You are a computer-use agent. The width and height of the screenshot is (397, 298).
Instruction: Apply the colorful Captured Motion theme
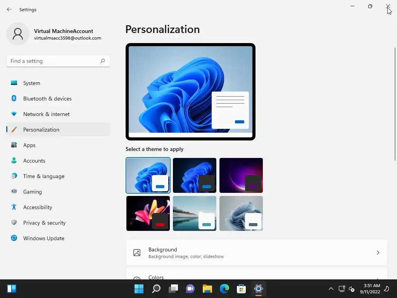pos(148,213)
